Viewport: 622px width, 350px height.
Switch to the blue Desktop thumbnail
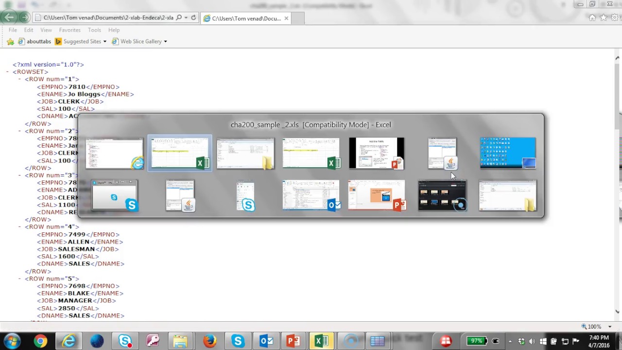(x=508, y=153)
